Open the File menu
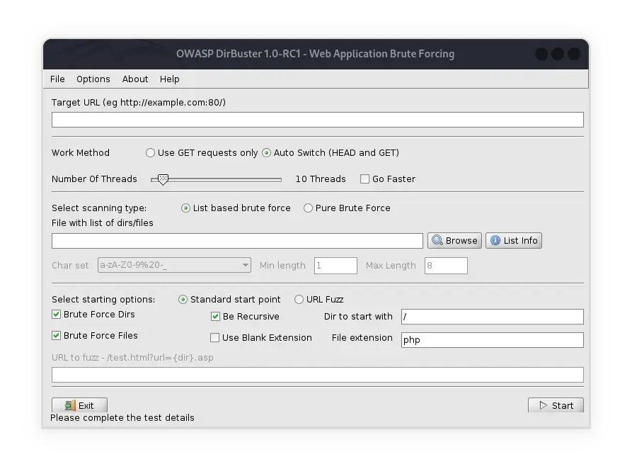The image size is (632, 474). [57, 79]
